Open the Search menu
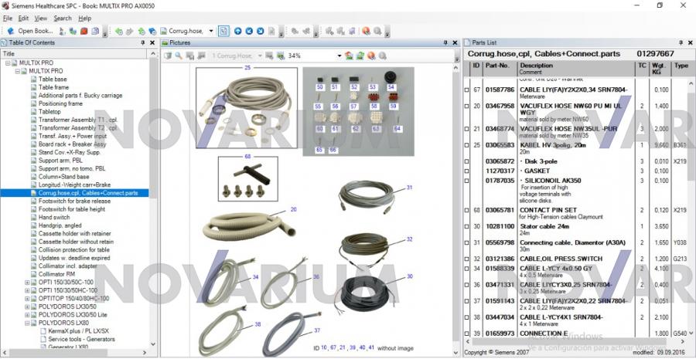The width and height of the screenshot is (696, 359). [63, 18]
